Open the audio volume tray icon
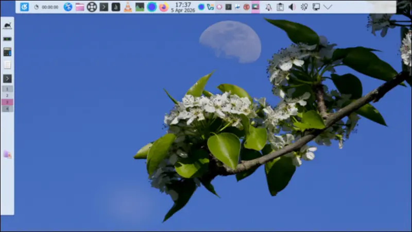The width and height of the screenshot is (412, 232). pos(292,7)
